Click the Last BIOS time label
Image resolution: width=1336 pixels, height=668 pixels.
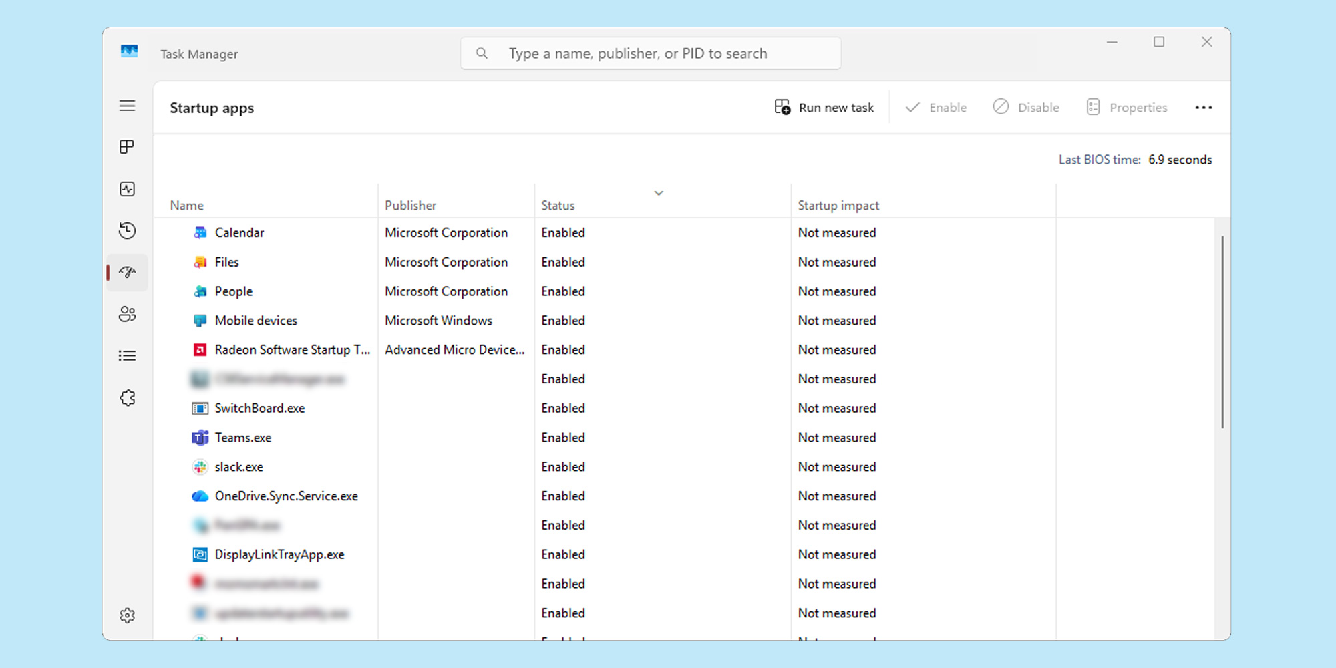click(x=1100, y=160)
